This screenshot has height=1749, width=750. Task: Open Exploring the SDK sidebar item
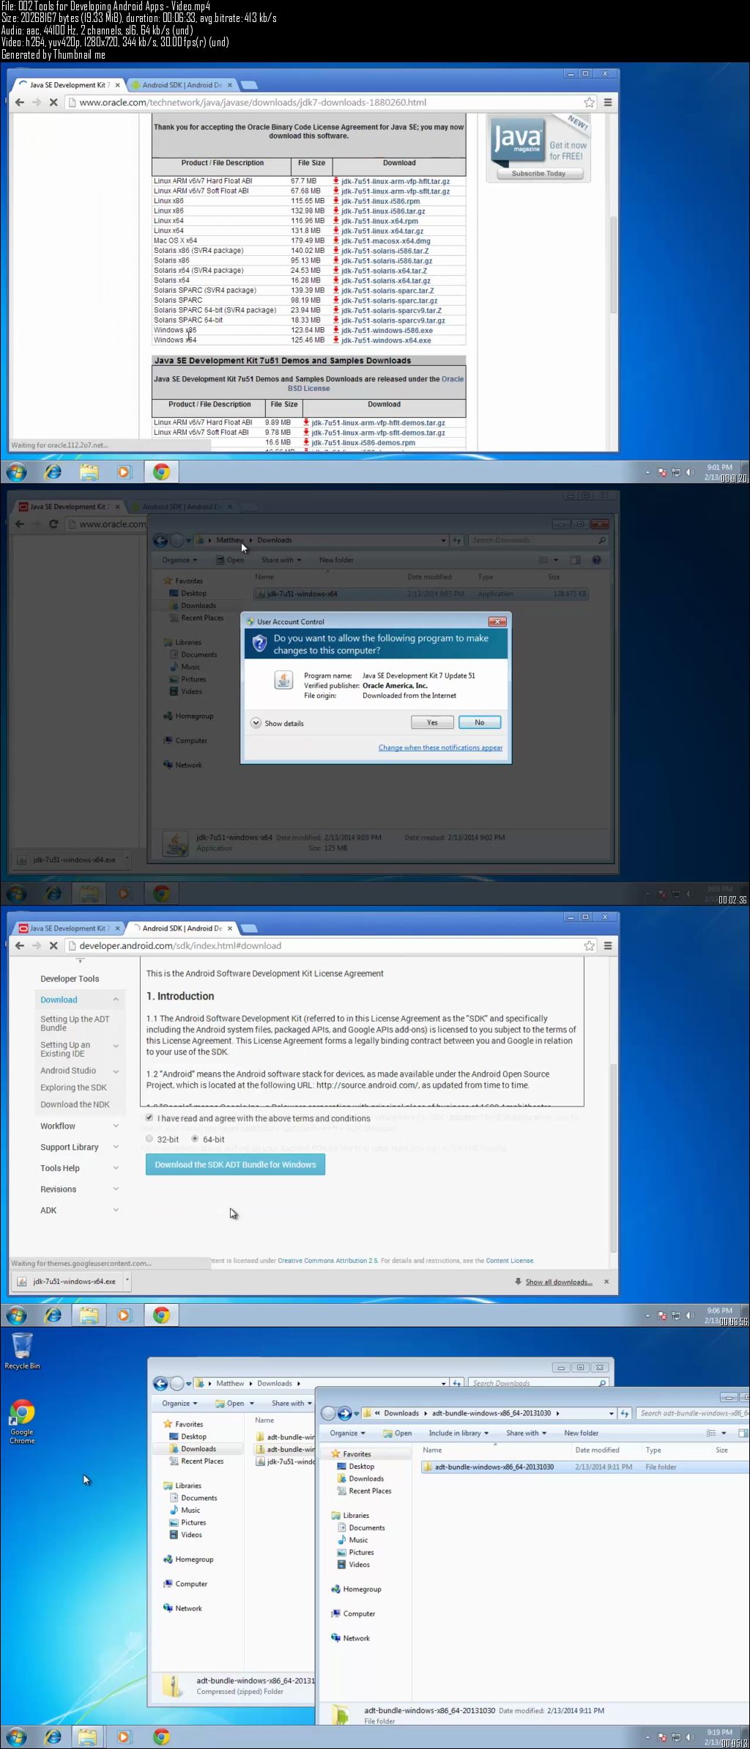click(73, 1088)
